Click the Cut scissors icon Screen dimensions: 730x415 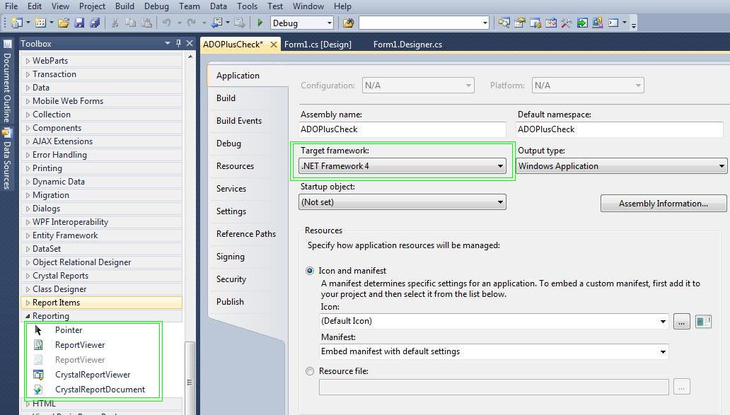[115, 23]
